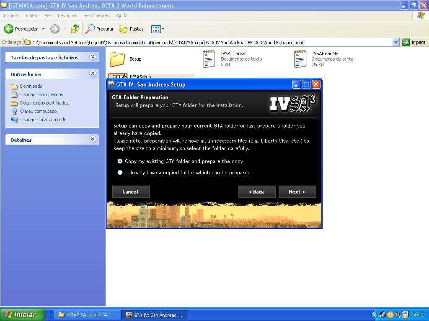The image size is (429, 321).
Task: Open 'Documentos partilhados' link
Action: (44, 103)
